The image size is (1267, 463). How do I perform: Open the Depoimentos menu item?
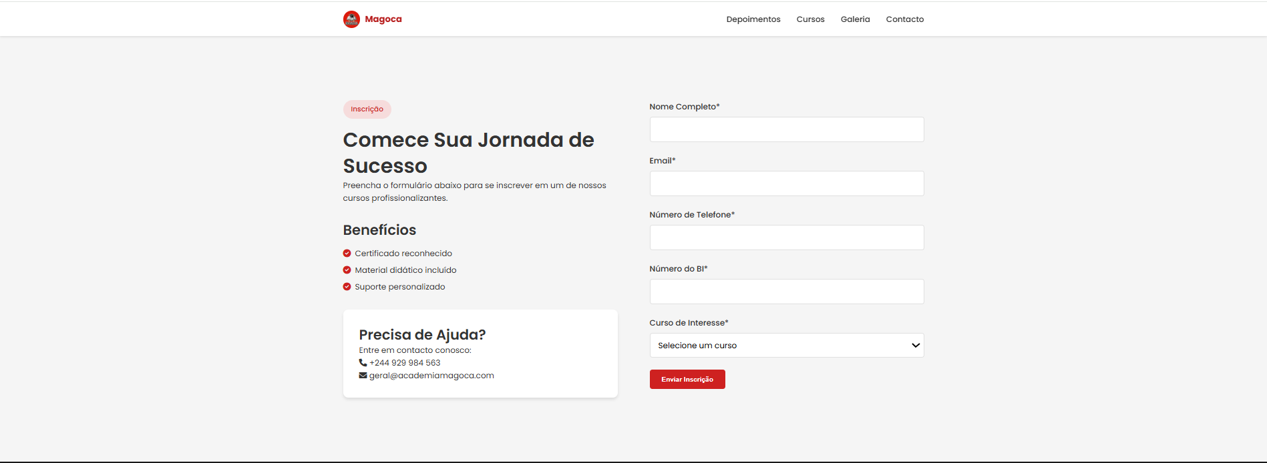753,19
